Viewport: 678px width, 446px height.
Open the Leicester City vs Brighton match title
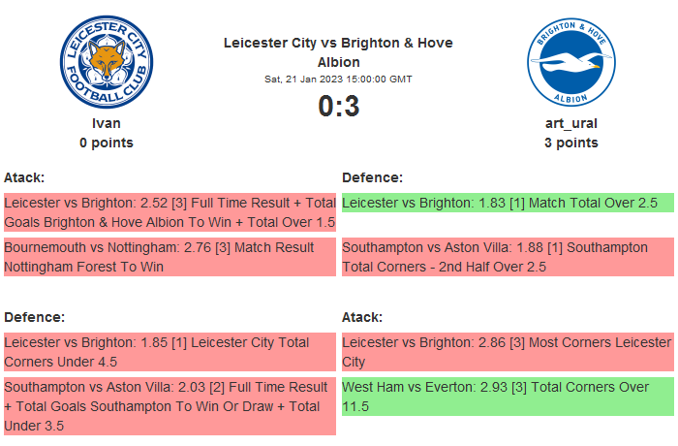coord(338,51)
